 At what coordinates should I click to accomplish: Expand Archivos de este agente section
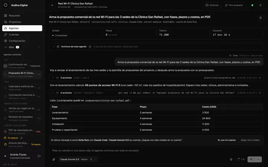(x=156, y=47)
